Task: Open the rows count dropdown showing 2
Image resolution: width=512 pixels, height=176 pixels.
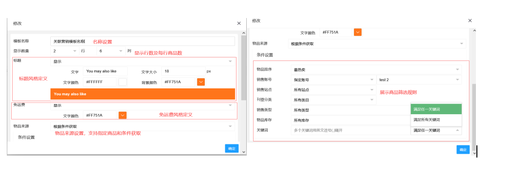Action: tap(65, 51)
